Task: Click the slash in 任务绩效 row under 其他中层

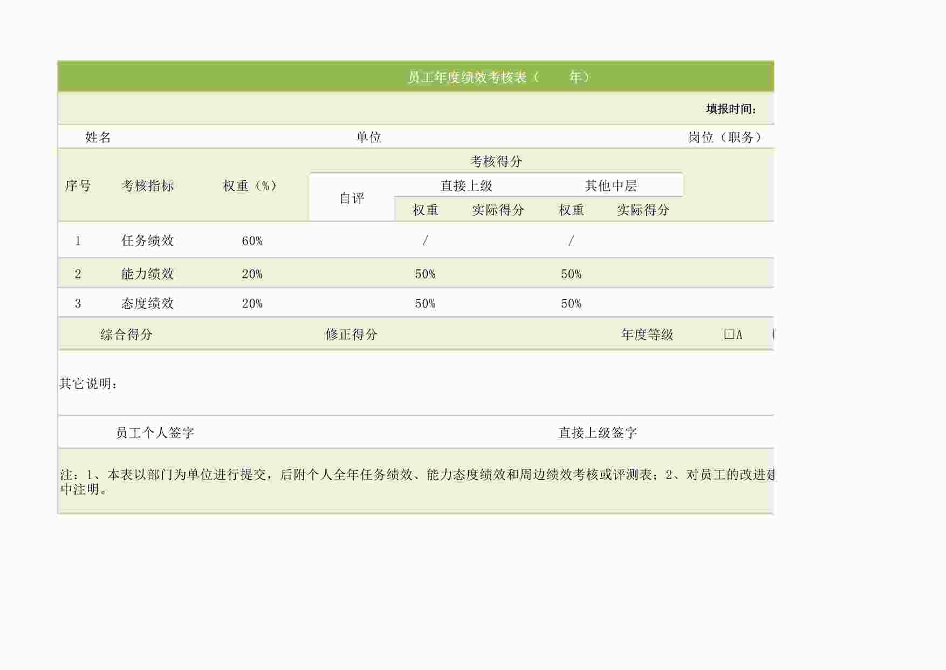Action: pyautogui.click(x=571, y=241)
